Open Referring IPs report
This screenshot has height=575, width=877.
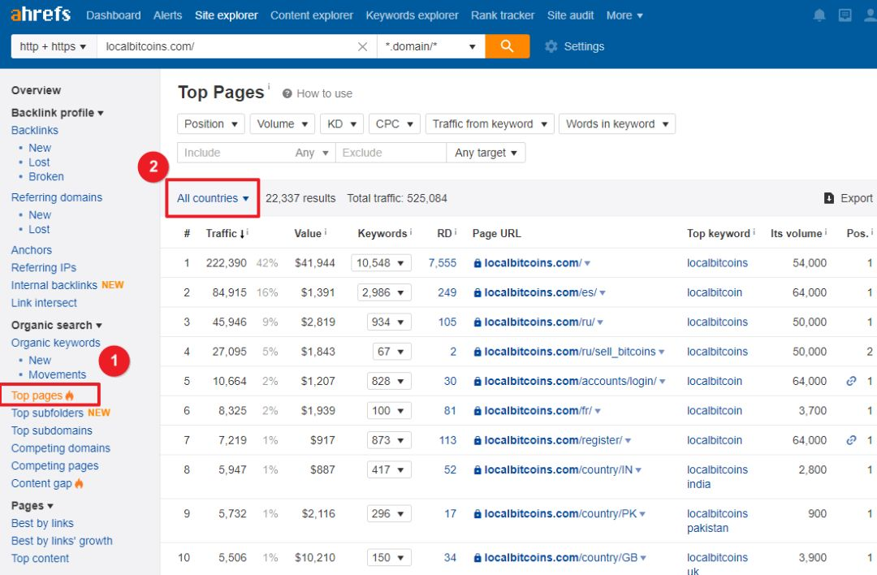click(44, 268)
